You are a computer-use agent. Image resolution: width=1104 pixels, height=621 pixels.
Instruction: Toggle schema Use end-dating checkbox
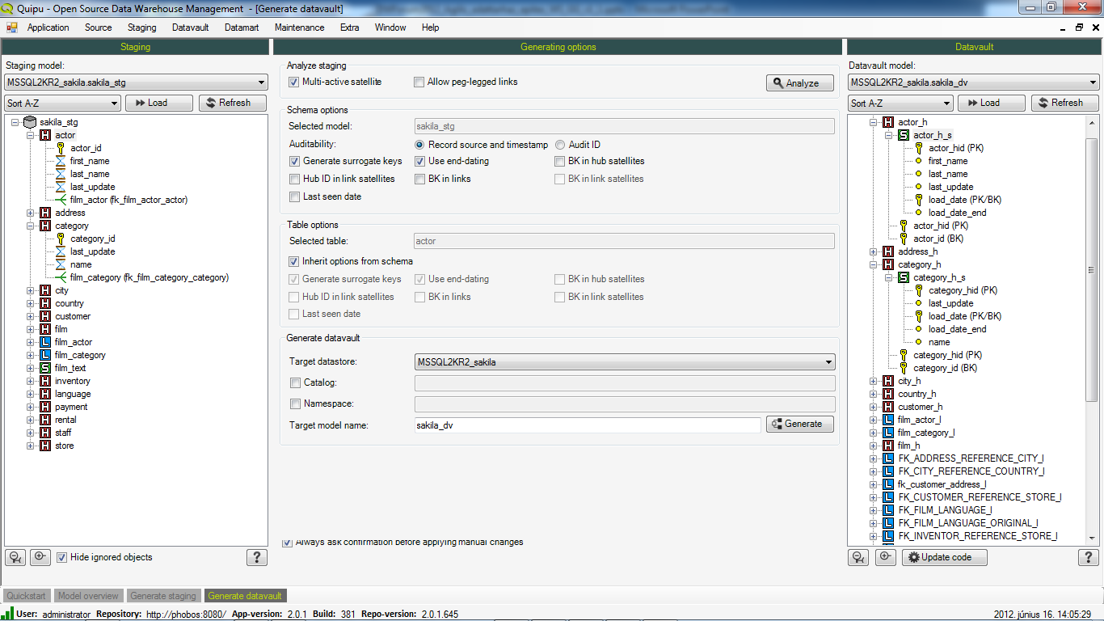coord(420,161)
